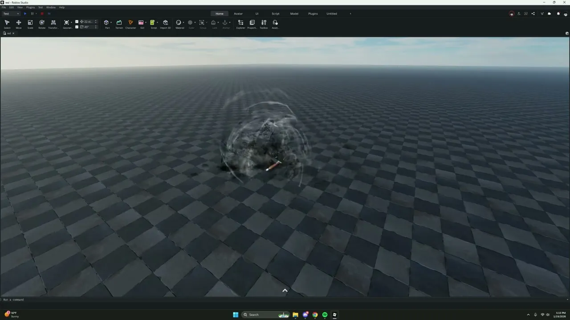Switch to the Script ribbon tab
This screenshot has height=320, width=570.
[x=276, y=14]
